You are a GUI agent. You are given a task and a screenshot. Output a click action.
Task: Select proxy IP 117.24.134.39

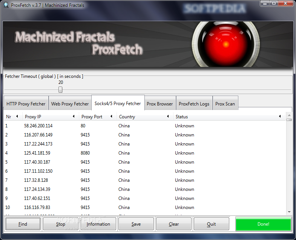(x=37, y=189)
